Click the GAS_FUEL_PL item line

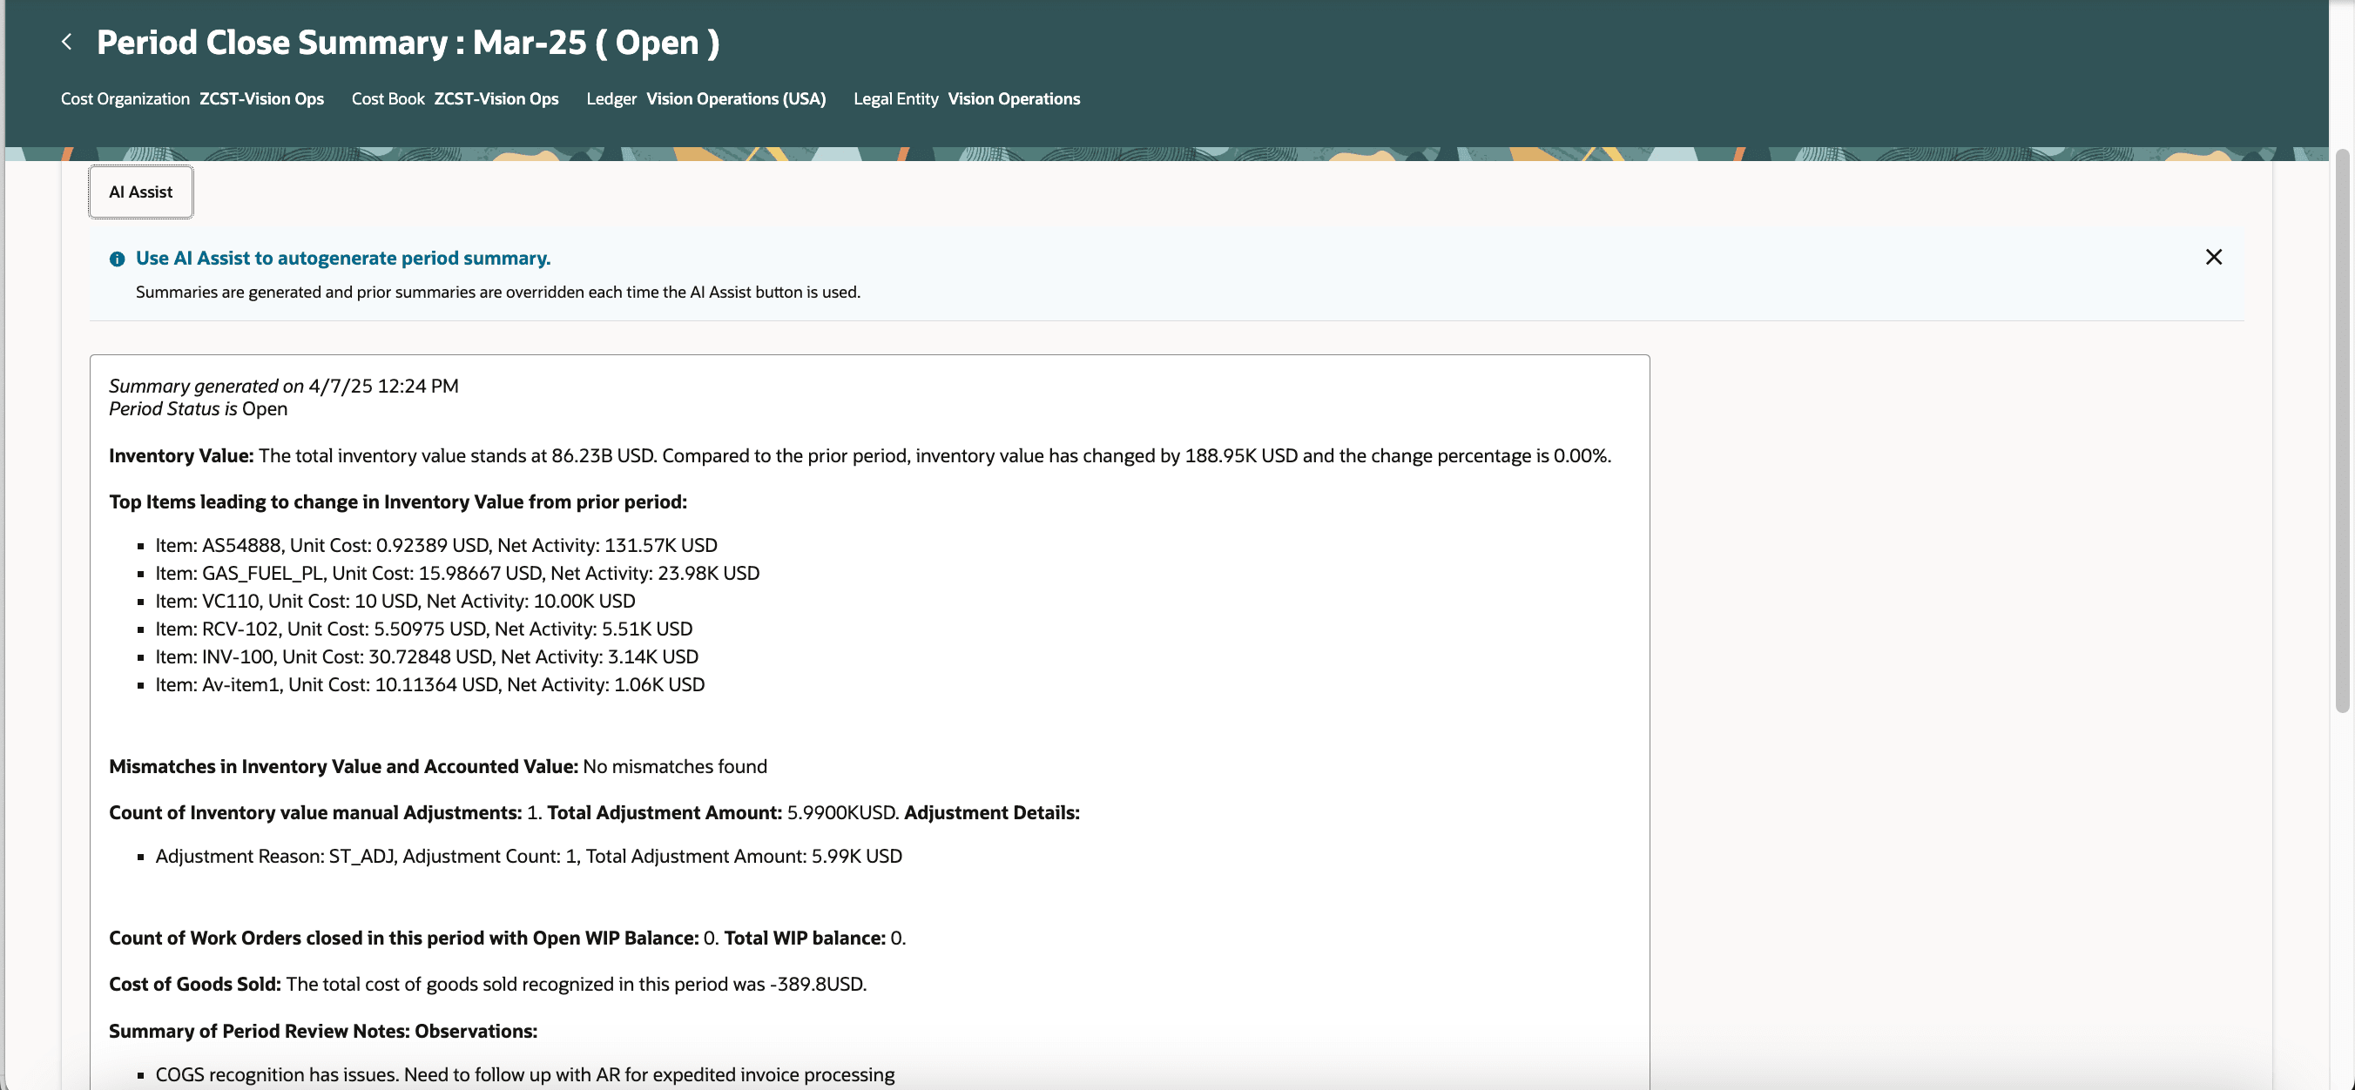point(457,574)
